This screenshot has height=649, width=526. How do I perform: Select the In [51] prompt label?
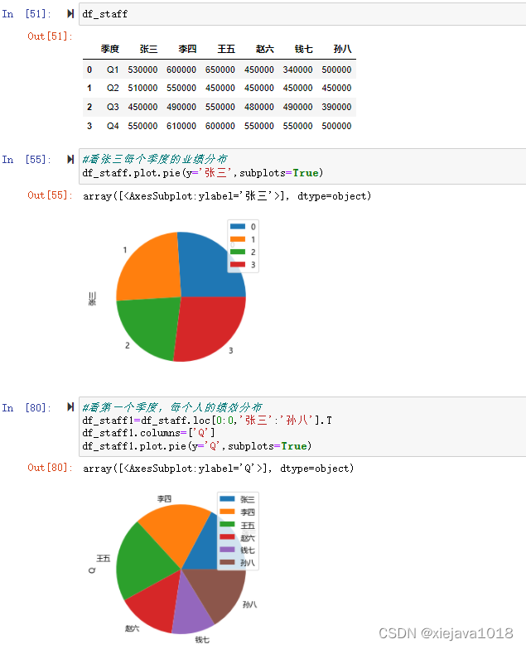(27, 14)
